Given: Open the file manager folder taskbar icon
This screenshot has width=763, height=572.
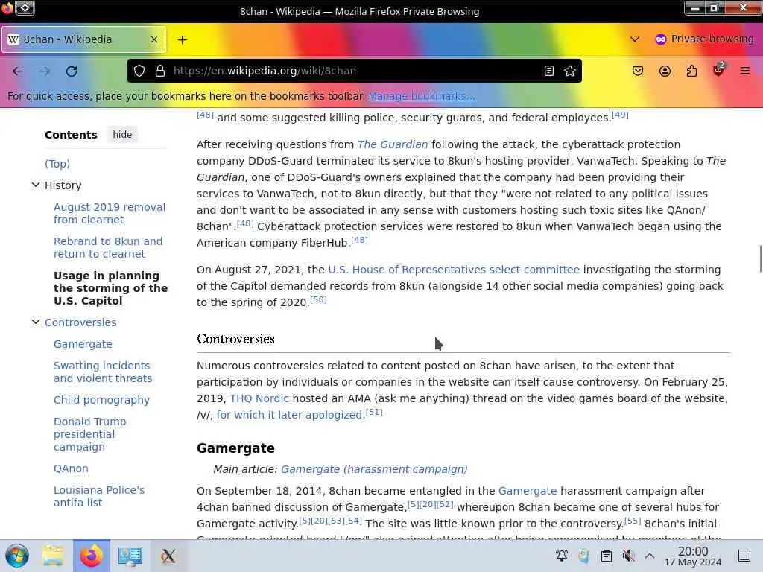Looking at the screenshot, I should click(53, 556).
